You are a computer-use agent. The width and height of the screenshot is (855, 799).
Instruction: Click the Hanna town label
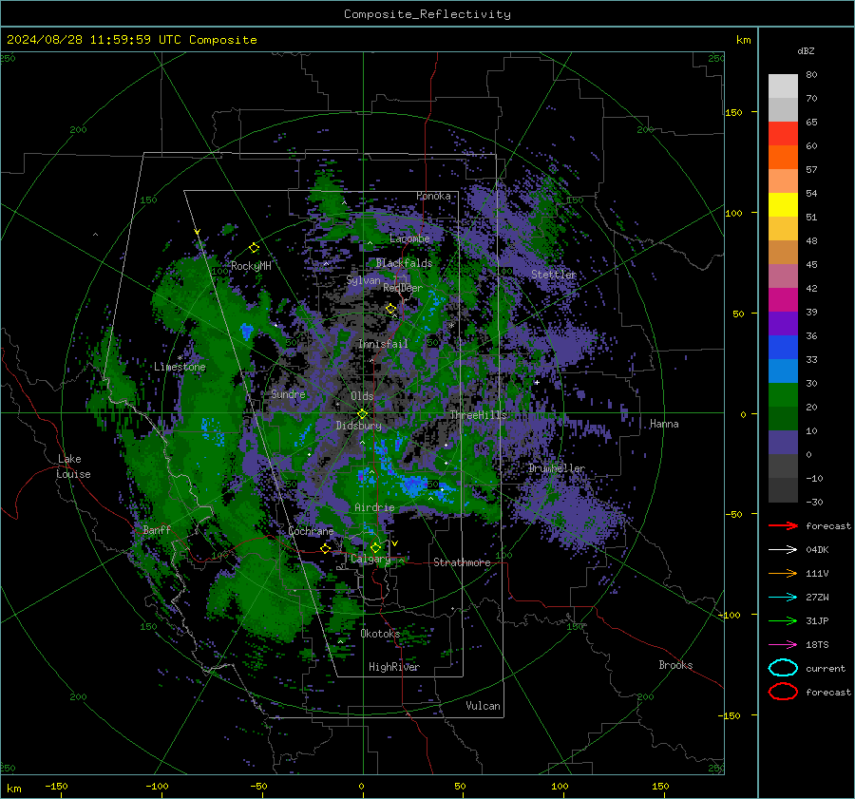click(x=664, y=424)
